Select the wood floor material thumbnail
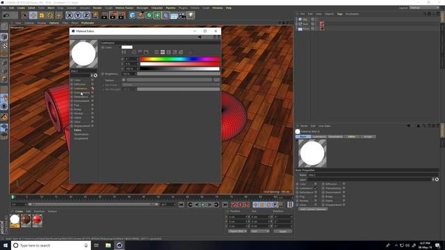Viewport: 445px width, 250px height. click(26, 221)
